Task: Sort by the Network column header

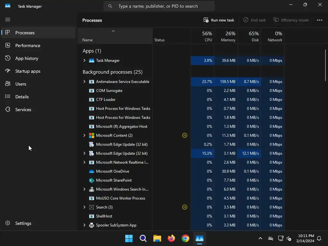Action: (x=273, y=36)
